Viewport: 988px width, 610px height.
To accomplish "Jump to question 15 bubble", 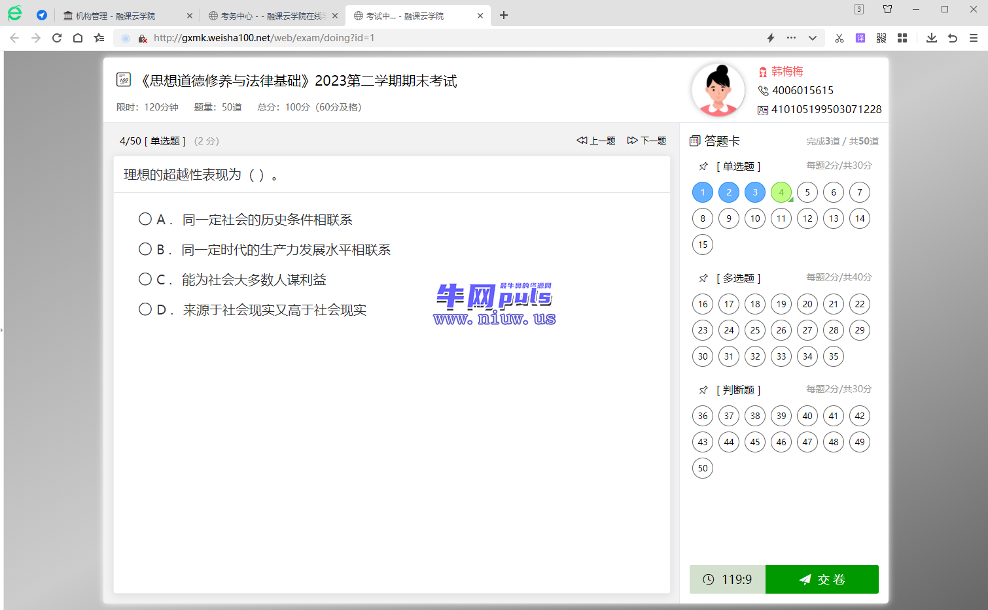I will pyautogui.click(x=703, y=245).
